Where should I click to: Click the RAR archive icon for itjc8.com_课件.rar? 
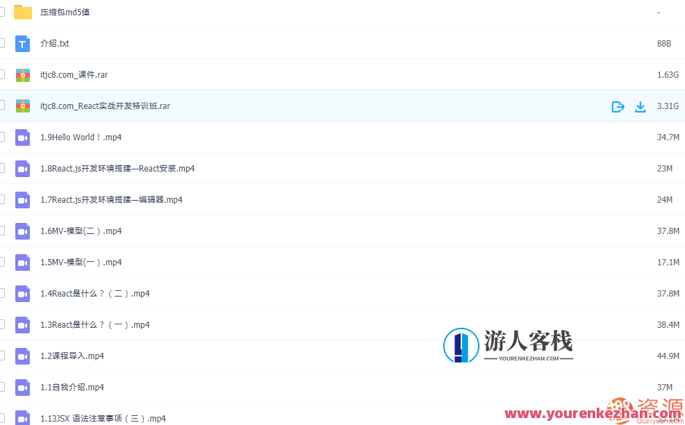tap(23, 74)
